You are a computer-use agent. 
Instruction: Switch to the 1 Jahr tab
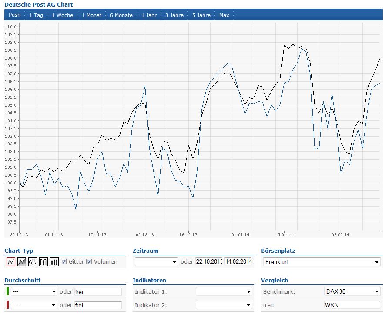pos(149,15)
